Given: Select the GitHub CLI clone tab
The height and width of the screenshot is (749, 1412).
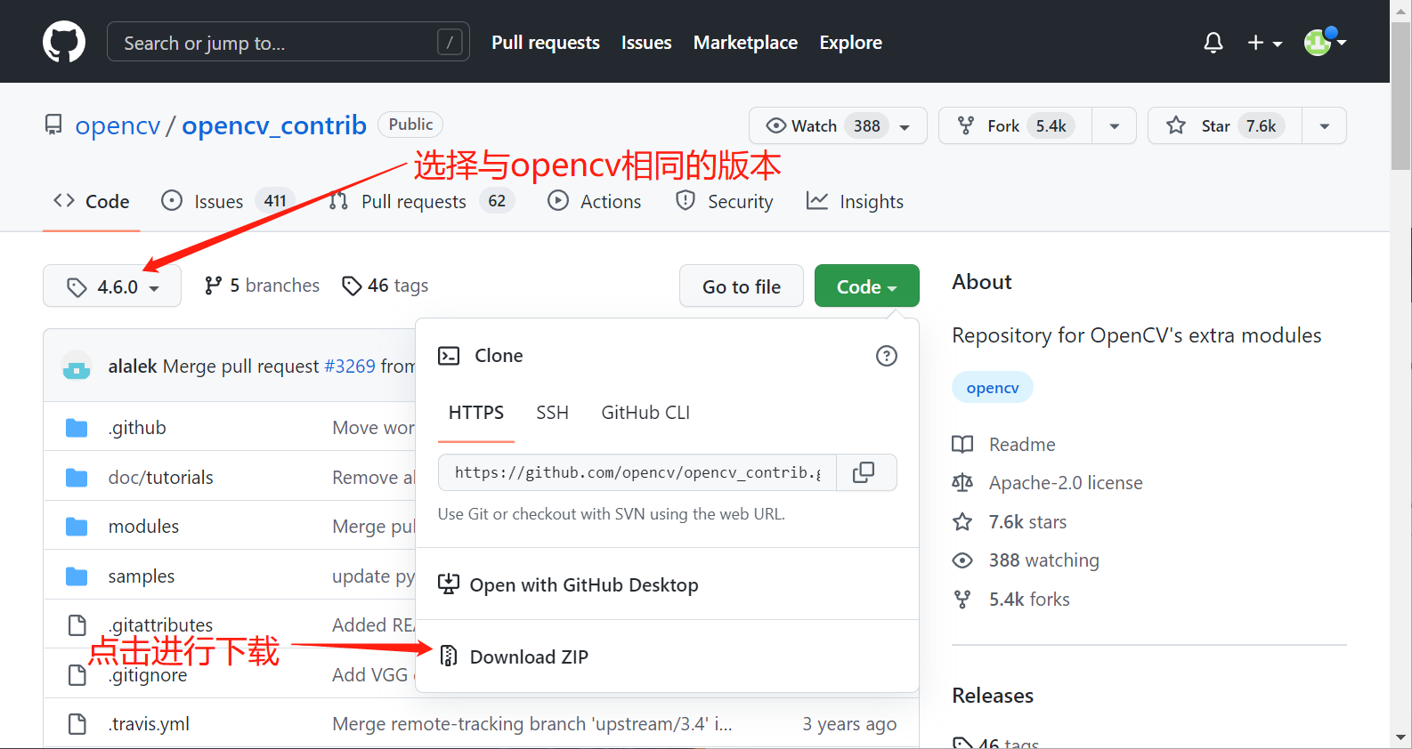Looking at the screenshot, I should (x=645, y=413).
